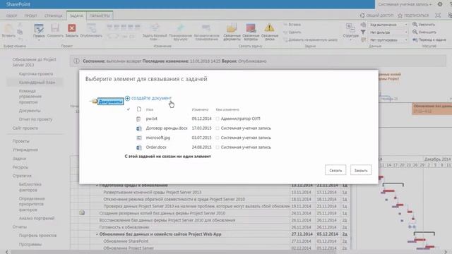Click the focus-on-content frame icon
Screen dimensions: 452x254
point(438,16)
